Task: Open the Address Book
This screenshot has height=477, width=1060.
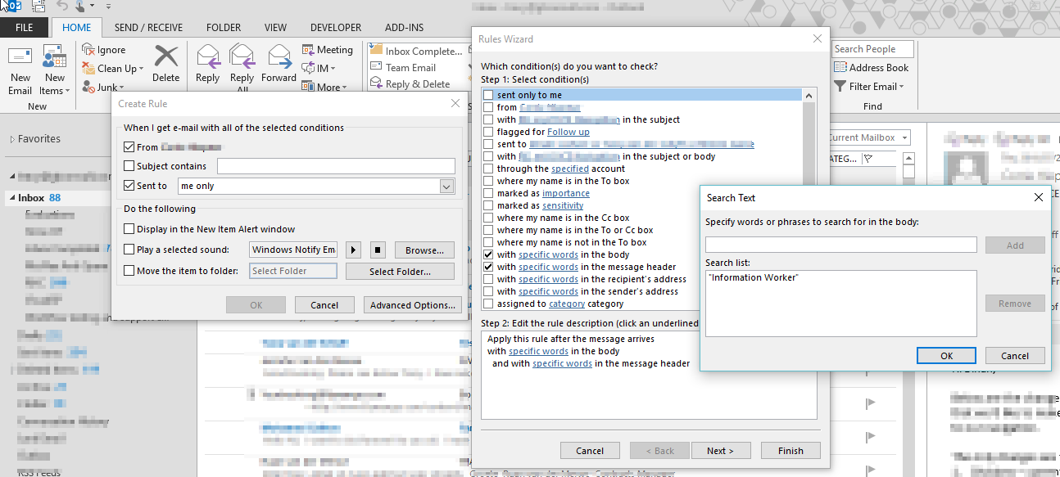Action: (872, 68)
